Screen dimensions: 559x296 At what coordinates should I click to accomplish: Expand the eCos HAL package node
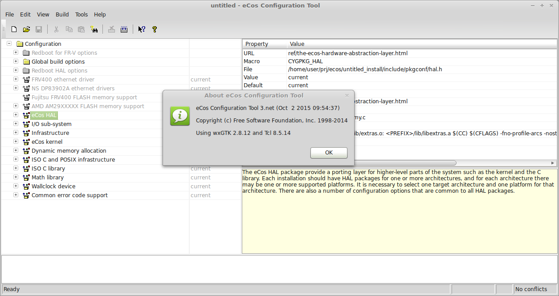tap(16, 115)
